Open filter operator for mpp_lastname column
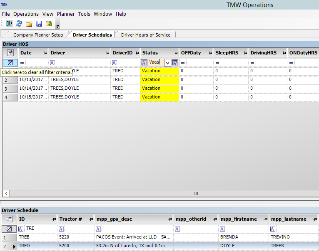This screenshot has height=251, width=319. (273, 229)
